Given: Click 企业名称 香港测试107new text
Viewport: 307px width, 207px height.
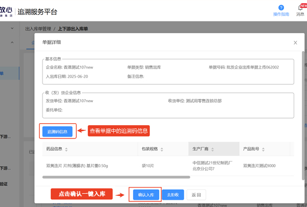Looking at the screenshot, I should 70,67.
